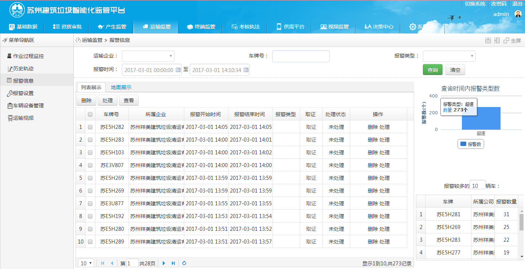
Task: Toggle the 报警数 chart legend
Action: (x=471, y=144)
